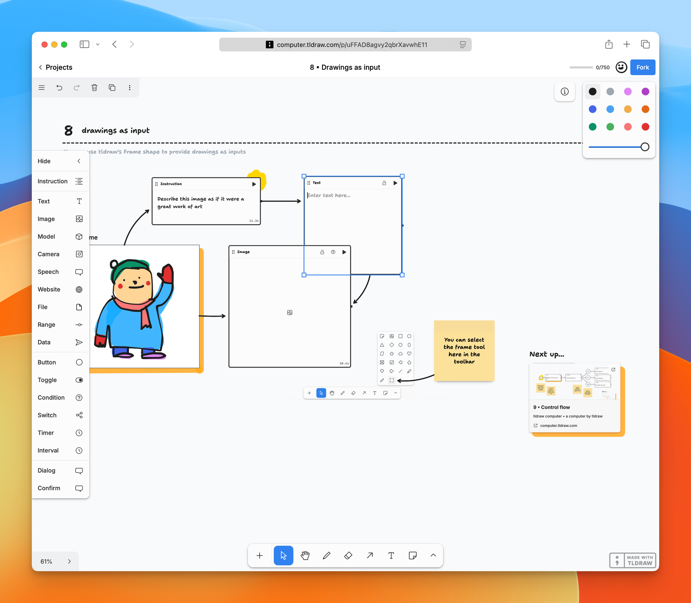Add a Timer component
Viewport: 691px width, 603px height.
(x=60, y=433)
